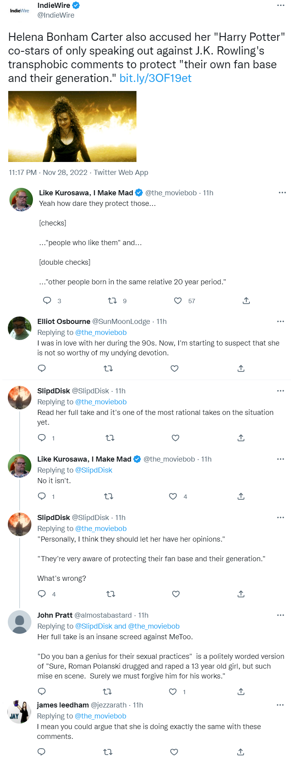This screenshot has width=291, height=762.
Task: Open more options on IndieWire's tweet
Action: 280,5
